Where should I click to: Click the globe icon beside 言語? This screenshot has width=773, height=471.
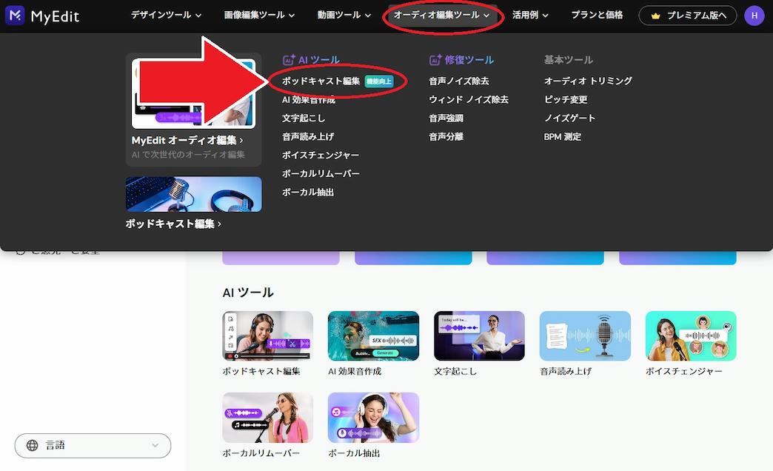(x=32, y=445)
